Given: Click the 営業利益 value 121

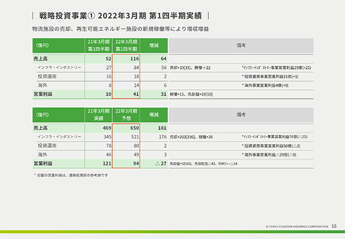Looking at the screenshot, I should pyautogui.click(x=107, y=163).
